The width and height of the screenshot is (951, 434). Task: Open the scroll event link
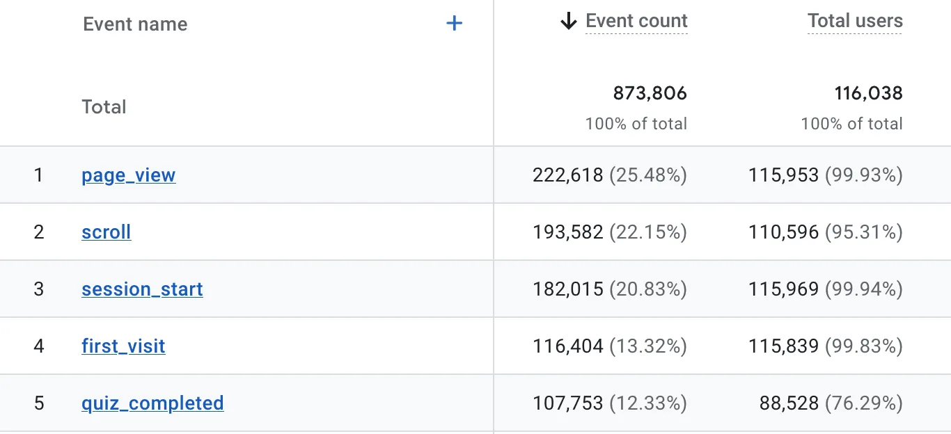107,232
